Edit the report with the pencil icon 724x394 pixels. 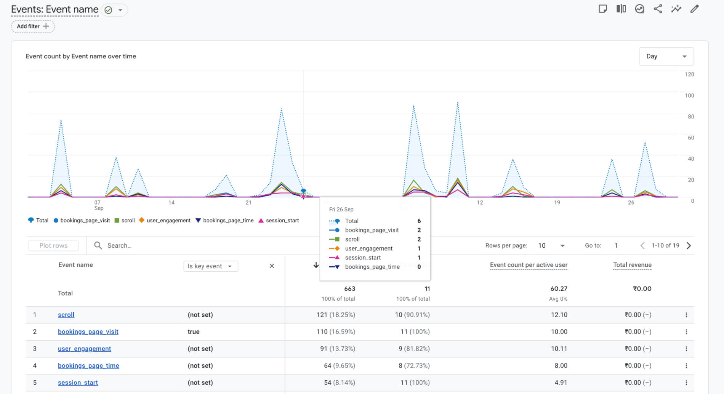pos(695,8)
